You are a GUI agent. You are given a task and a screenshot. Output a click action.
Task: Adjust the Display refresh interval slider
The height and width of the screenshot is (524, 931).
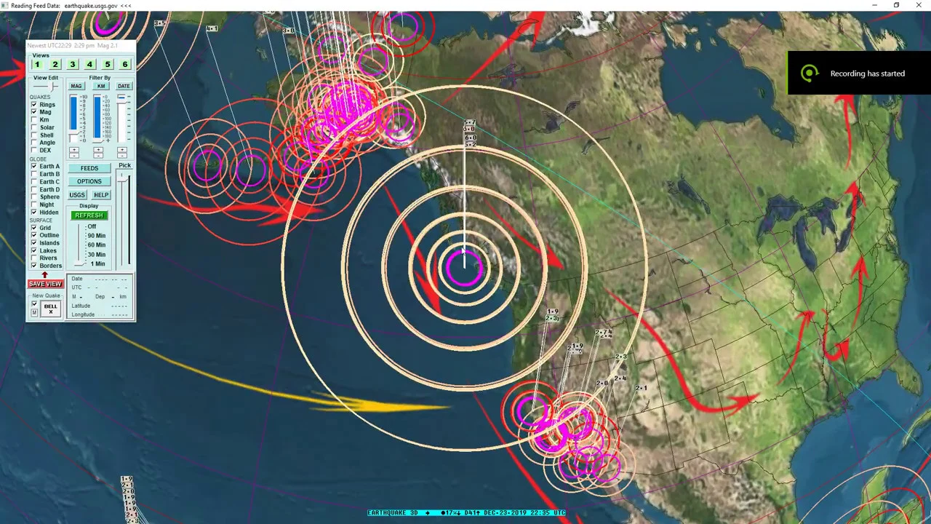coord(79,263)
